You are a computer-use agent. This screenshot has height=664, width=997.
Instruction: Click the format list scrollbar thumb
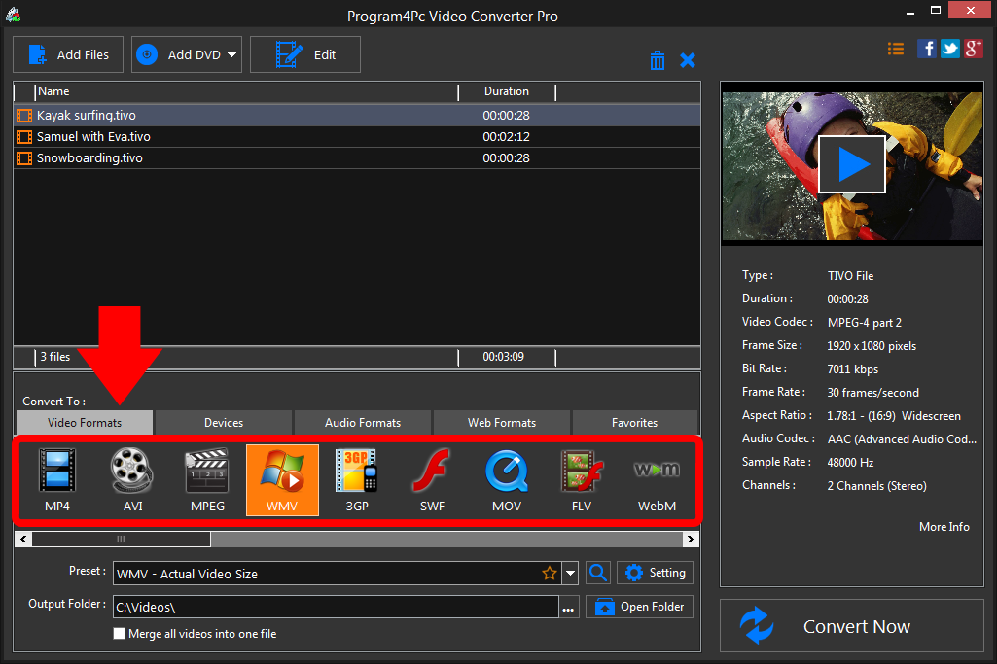click(121, 540)
